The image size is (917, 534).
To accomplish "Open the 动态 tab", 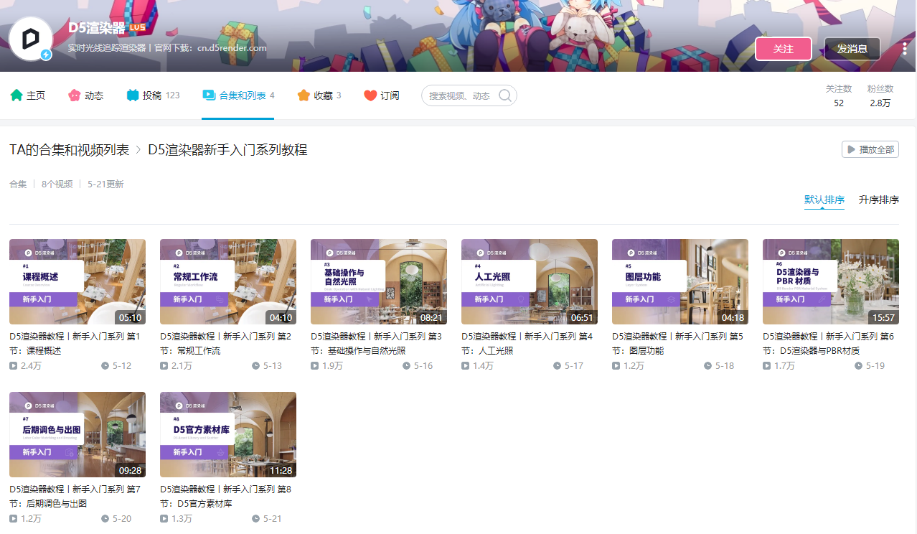I will 85,95.
